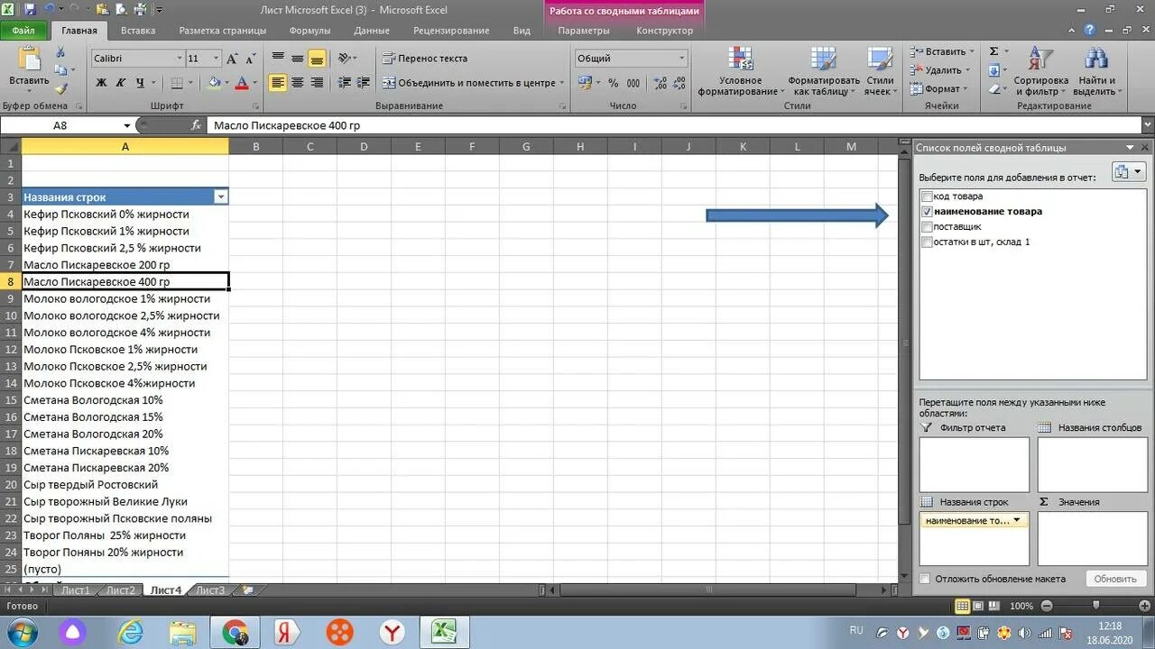This screenshot has height=649, width=1155.
Task: Align text to the bottom of the cell
Action: pos(317,59)
